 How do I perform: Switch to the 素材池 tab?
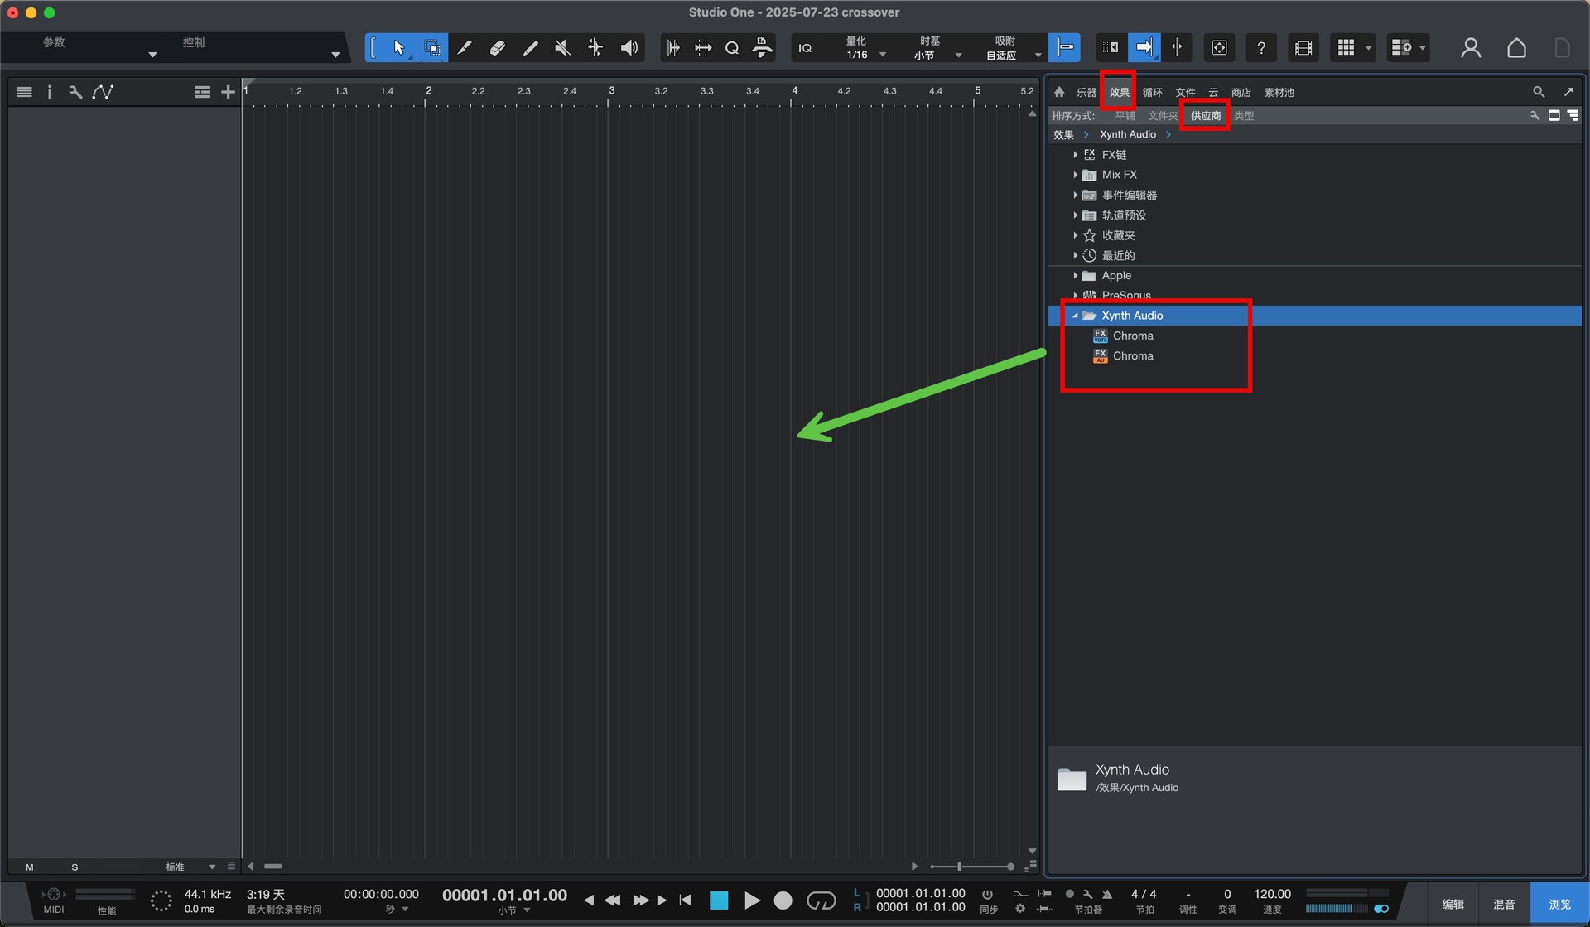click(1279, 93)
